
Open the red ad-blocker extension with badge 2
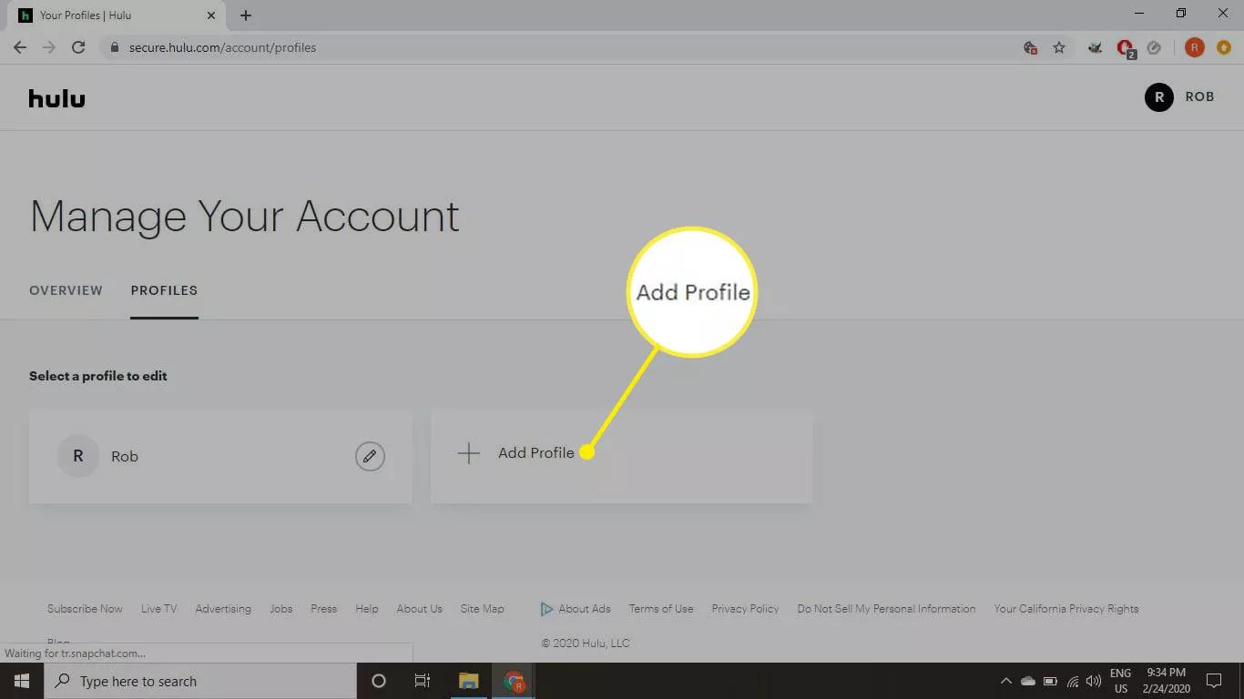point(1126,48)
